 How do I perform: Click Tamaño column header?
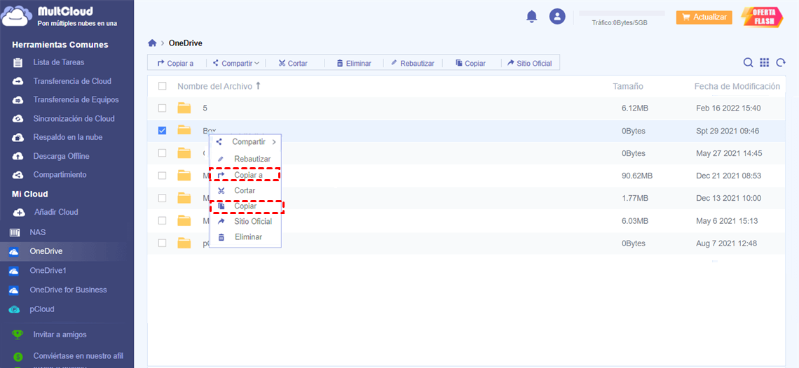628,87
